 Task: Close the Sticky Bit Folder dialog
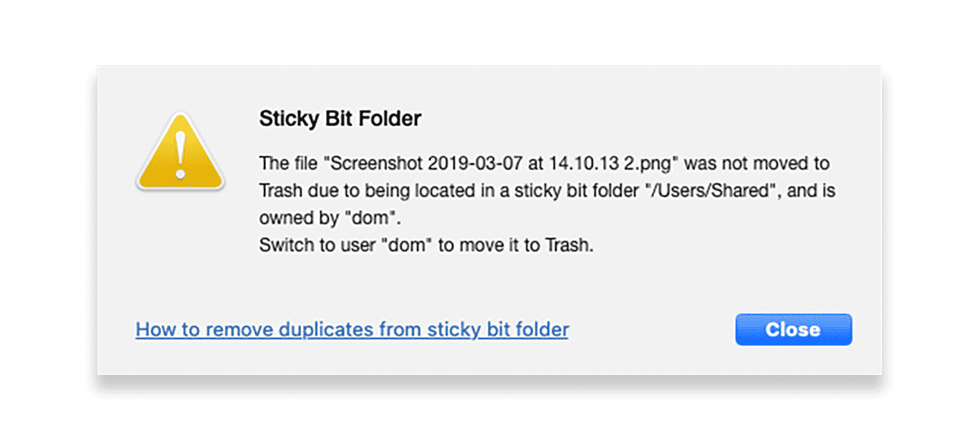point(793,329)
